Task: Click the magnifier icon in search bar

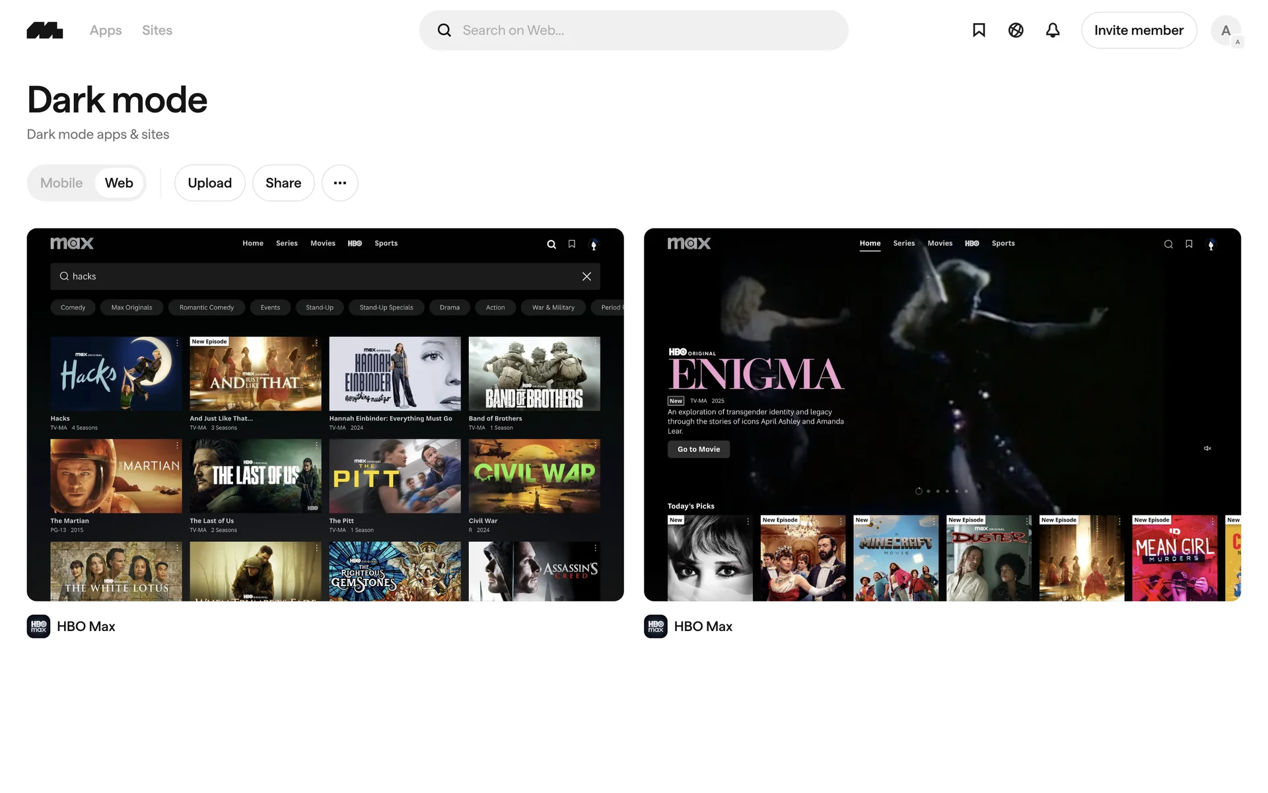Action: point(444,30)
